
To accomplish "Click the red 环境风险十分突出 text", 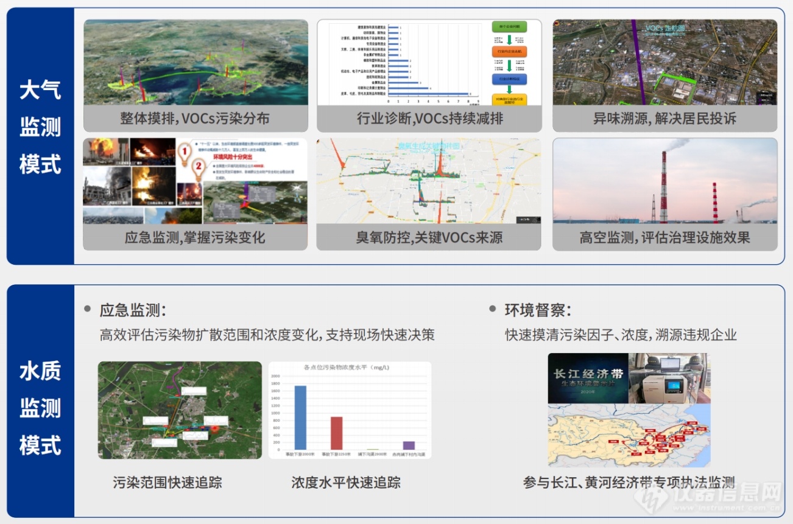I will click(234, 157).
